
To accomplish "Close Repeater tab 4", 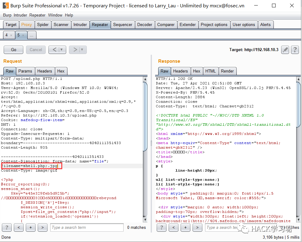I will (x=11, y=35).
